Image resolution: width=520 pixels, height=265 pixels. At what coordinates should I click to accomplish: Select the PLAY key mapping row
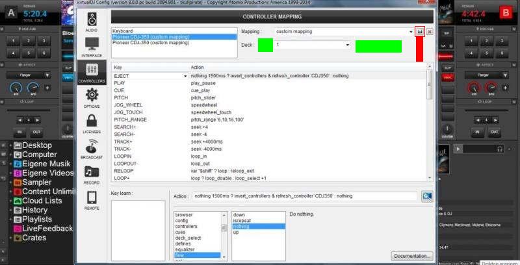[269, 83]
